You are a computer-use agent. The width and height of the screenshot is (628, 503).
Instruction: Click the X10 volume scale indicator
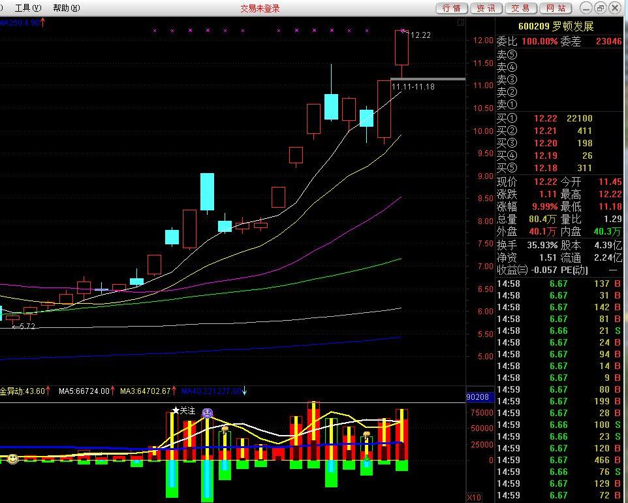[474, 498]
